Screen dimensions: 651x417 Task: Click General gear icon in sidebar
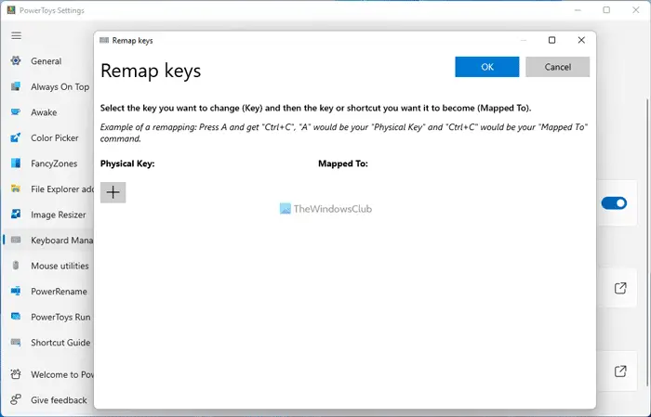click(16, 61)
